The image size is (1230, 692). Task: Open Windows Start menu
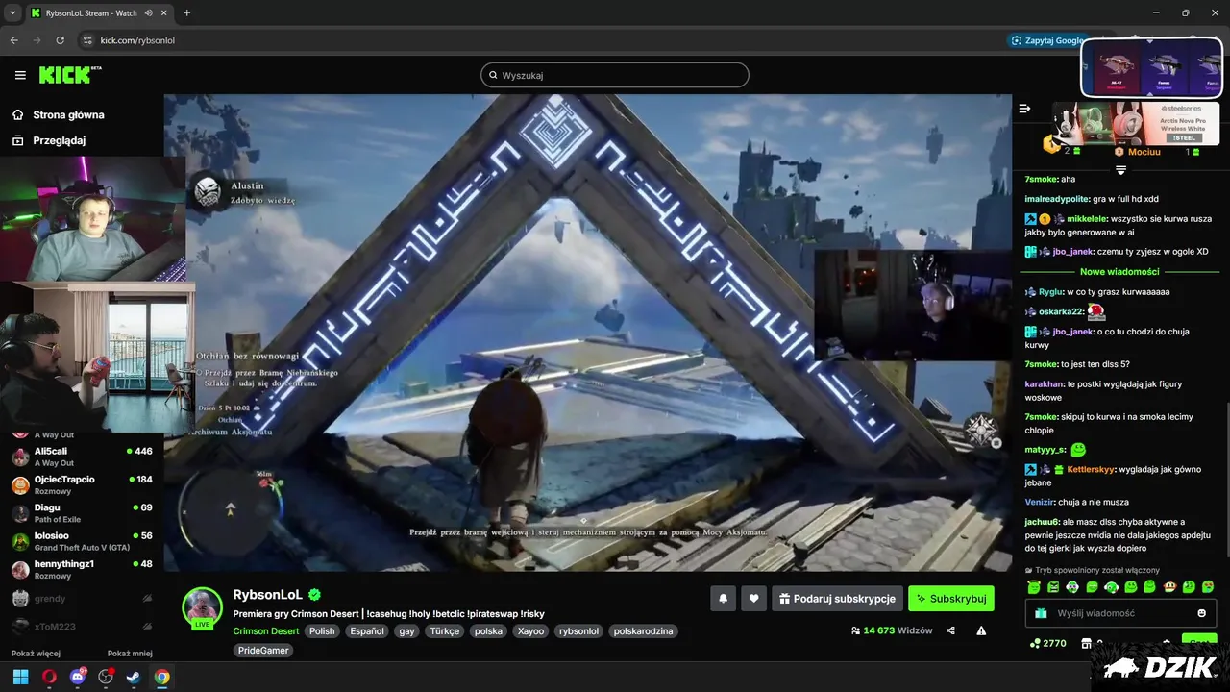click(x=20, y=677)
